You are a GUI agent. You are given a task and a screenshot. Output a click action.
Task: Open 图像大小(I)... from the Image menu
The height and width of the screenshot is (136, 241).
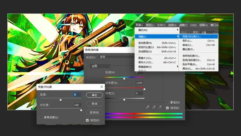pos(156,58)
